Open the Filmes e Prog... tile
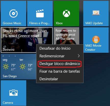 point(40,14)
